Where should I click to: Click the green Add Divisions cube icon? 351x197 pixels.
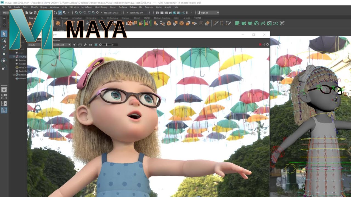tap(256, 23)
